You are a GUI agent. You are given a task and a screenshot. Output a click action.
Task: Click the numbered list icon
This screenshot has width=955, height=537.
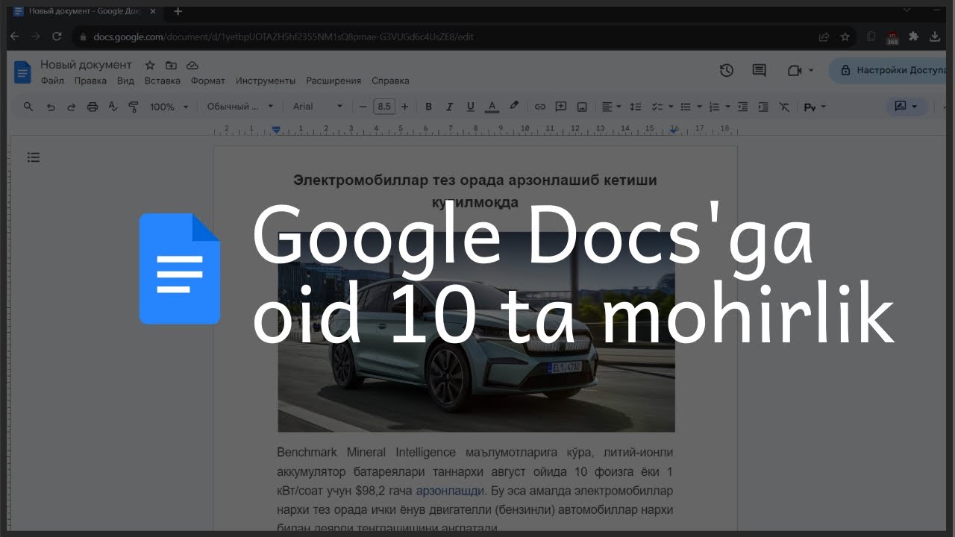coord(714,107)
